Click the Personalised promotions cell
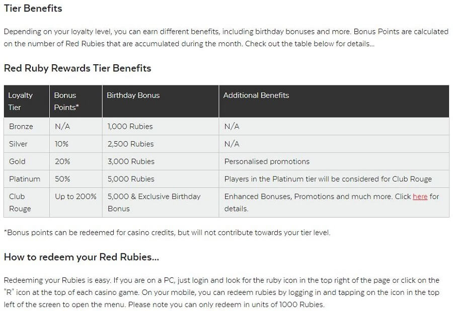 coord(334,161)
